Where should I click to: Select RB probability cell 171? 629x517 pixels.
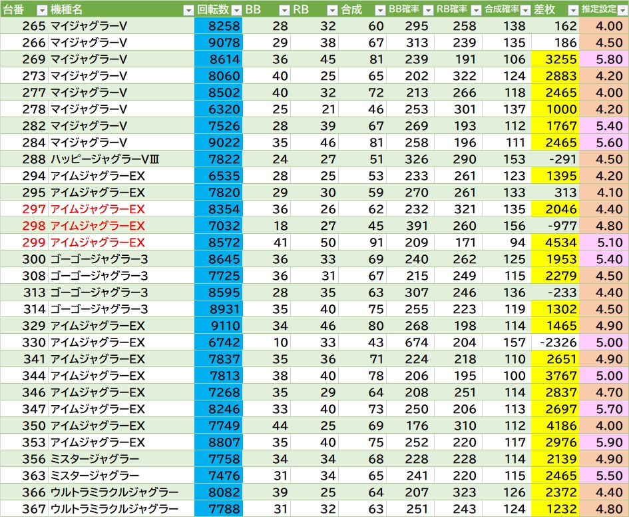[x=459, y=243]
